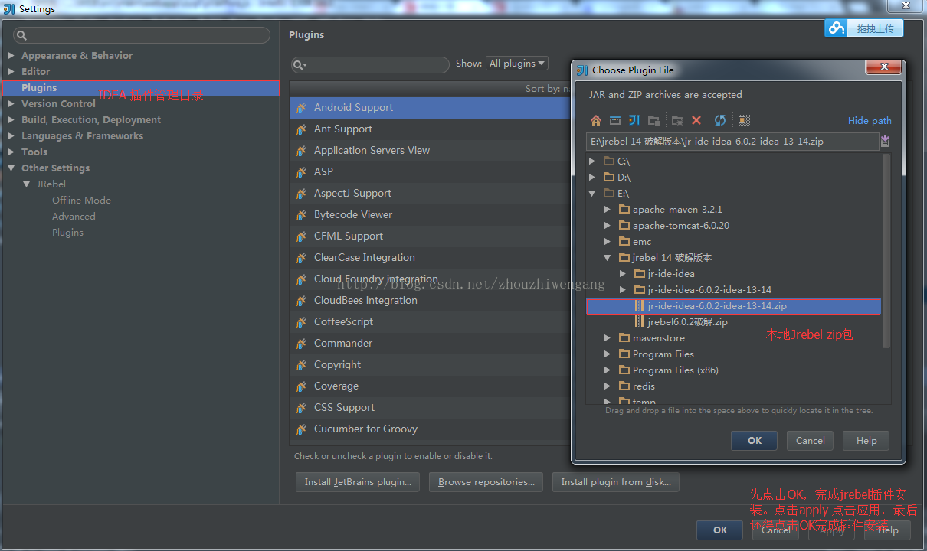Viewport: 927px width, 551px height.
Task: Expand the Program Files folder
Action: click(x=607, y=354)
